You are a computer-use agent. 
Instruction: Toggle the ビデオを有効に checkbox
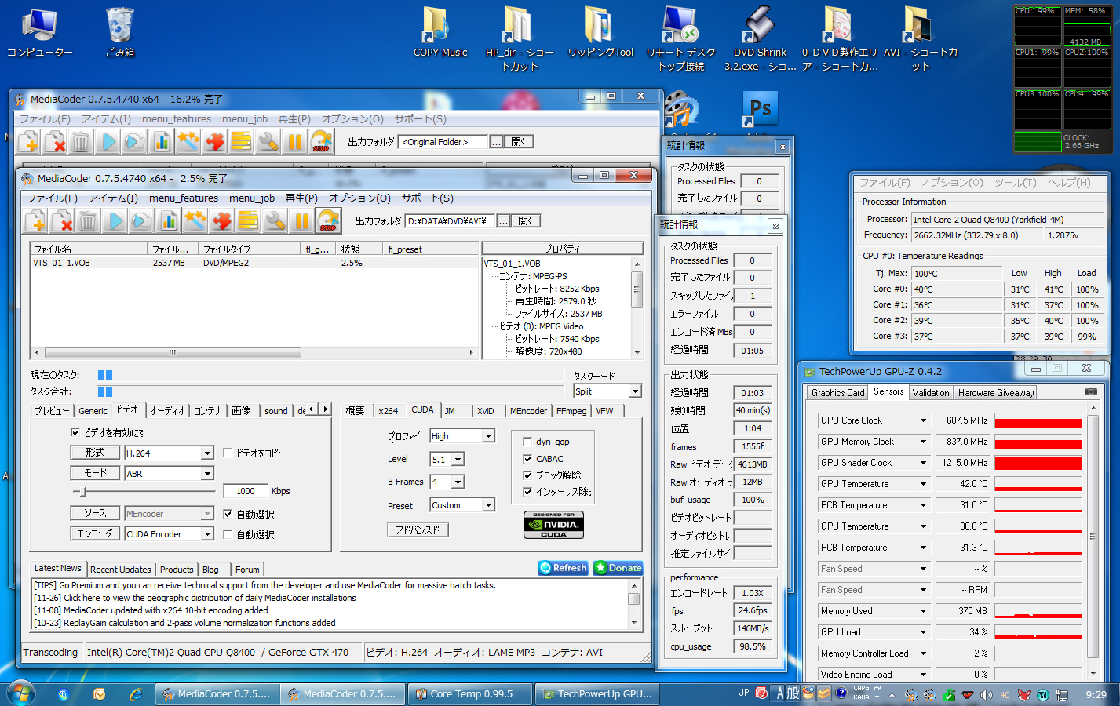tap(75, 432)
